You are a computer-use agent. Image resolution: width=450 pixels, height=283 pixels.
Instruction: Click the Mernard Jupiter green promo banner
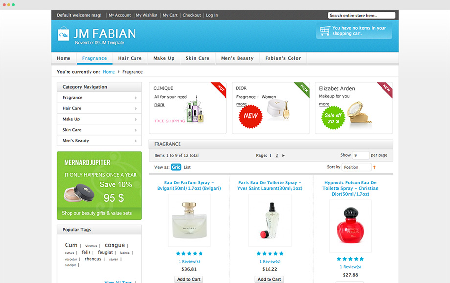99,186
